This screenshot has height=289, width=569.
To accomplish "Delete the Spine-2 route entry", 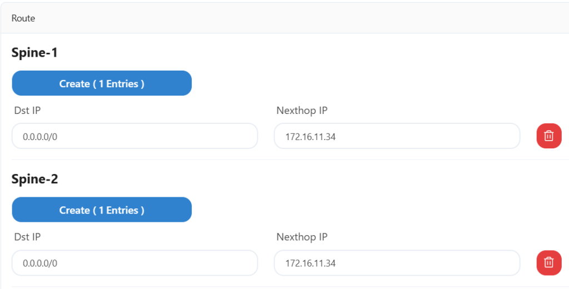I will tap(548, 263).
